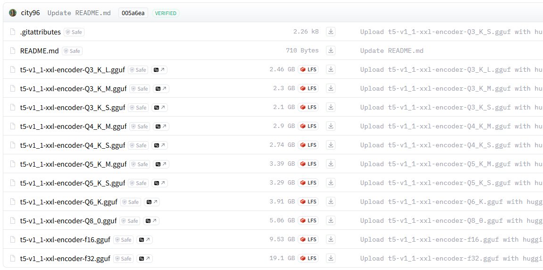Click the LFS badge on Q3_K_L row
The image size is (543, 270).
point(308,70)
